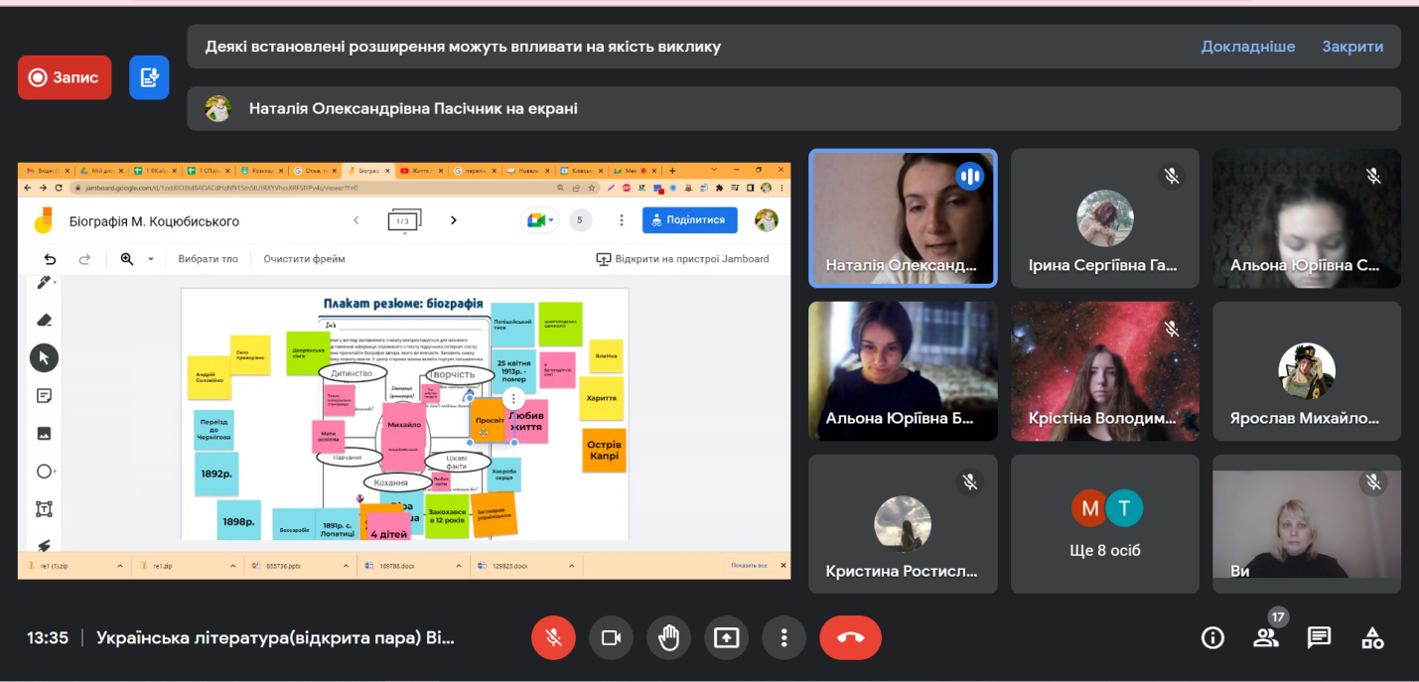Switch to the Мій диск browser tab
This screenshot has width=1419, height=682.
102,171
